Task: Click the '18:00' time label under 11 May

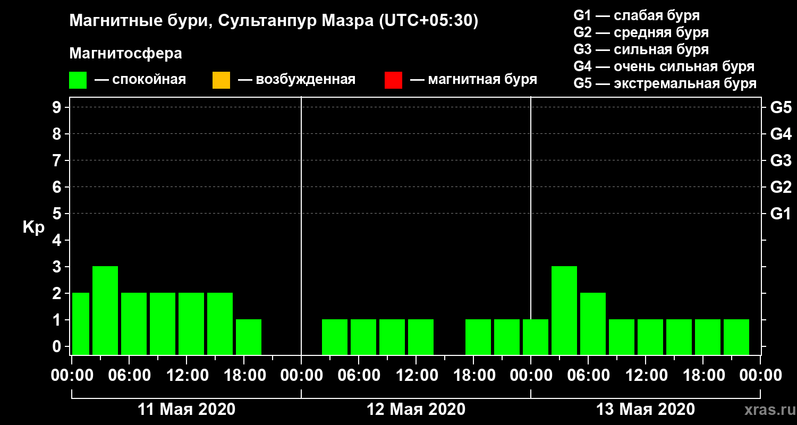Action: pos(244,376)
